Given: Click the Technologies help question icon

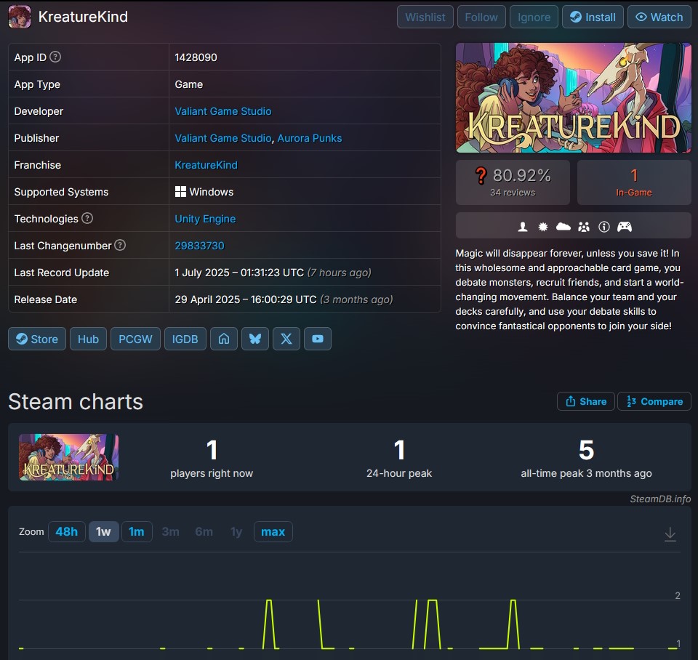Looking at the screenshot, I should point(87,219).
